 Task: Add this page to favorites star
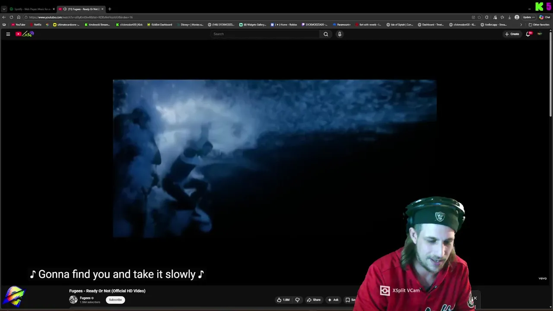pos(479,17)
